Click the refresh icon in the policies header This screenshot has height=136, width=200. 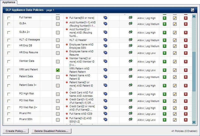coord(192,10)
